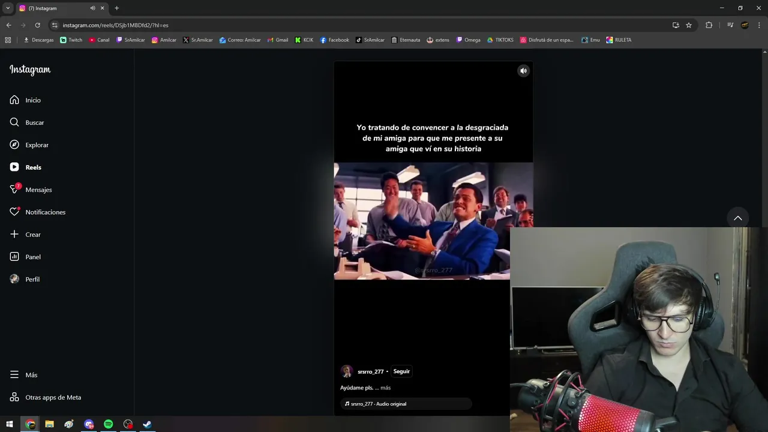
Task: Open Discord from taskbar
Action: click(89, 424)
